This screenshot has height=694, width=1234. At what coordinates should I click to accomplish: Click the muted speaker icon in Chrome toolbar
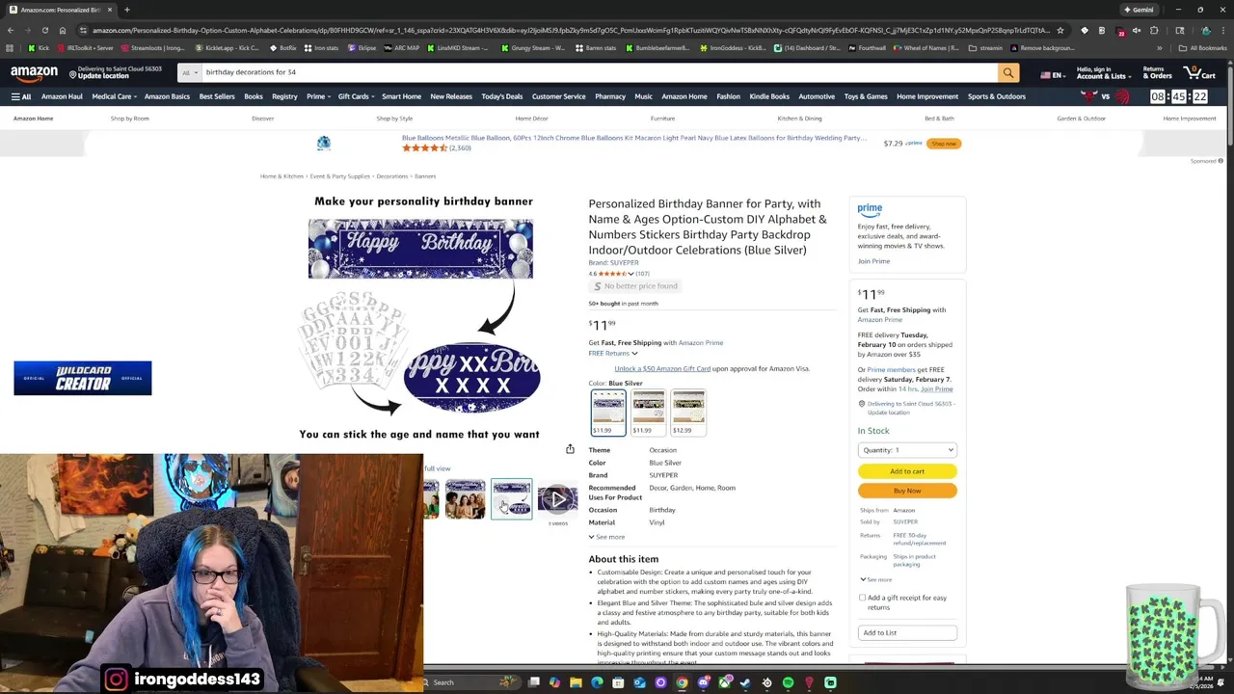pos(1137,30)
